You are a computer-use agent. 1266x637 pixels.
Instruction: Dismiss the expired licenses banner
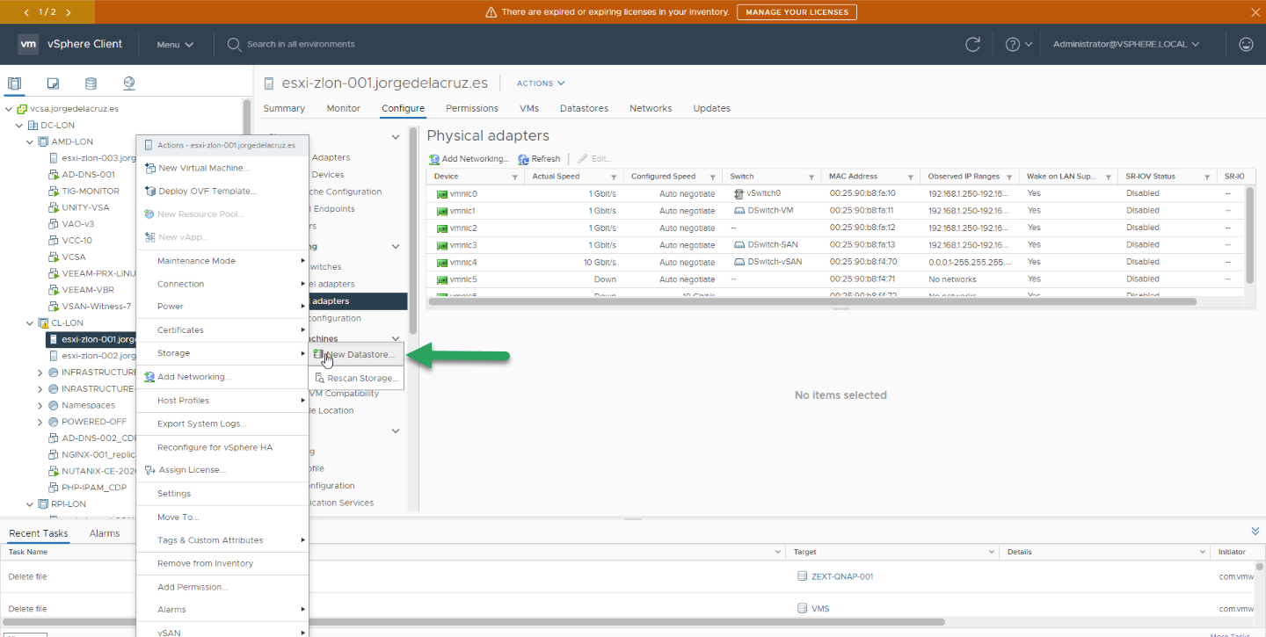(x=1255, y=12)
